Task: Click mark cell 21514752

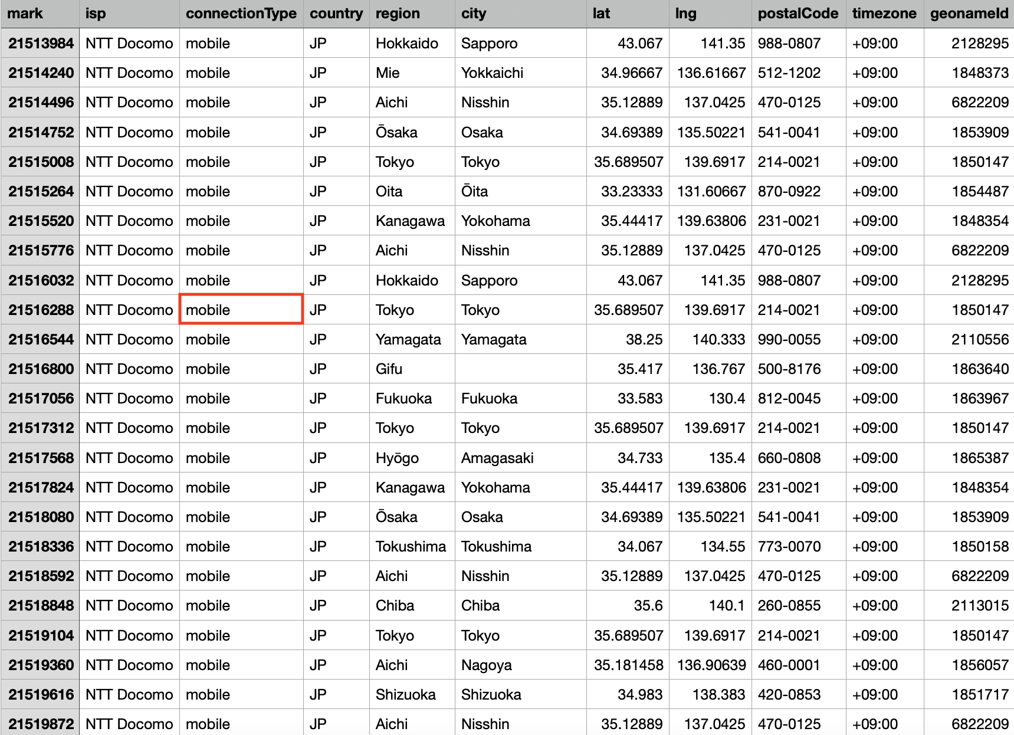Action: click(40, 132)
